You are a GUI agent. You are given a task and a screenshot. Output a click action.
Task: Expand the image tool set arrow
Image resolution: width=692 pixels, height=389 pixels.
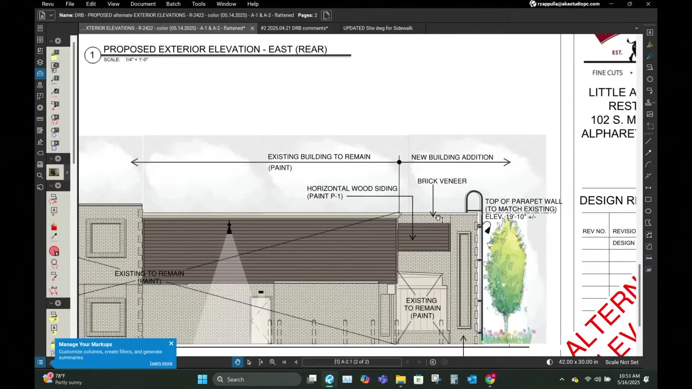point(67,173)
